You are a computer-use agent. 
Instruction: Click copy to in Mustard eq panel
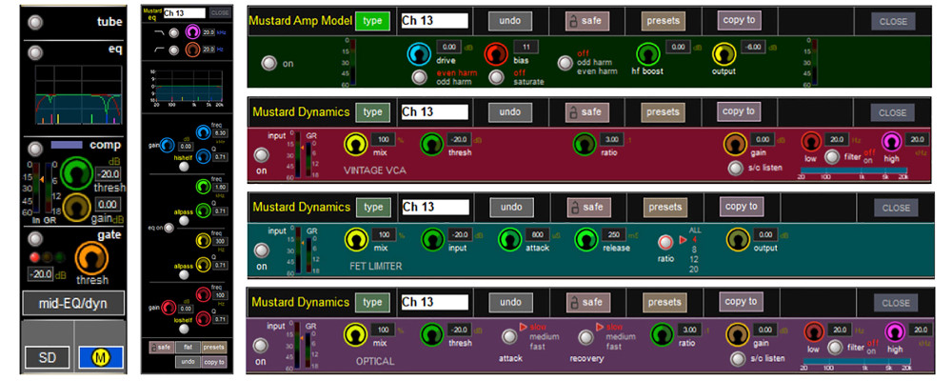[x=213, y=362]
